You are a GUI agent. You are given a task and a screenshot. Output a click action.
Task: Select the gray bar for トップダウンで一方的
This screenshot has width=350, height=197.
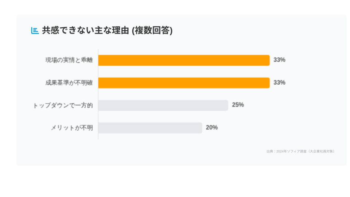(163, 105)
